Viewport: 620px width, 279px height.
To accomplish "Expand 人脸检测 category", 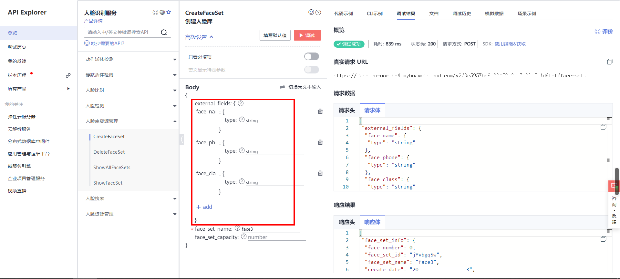I will [175, 106].
